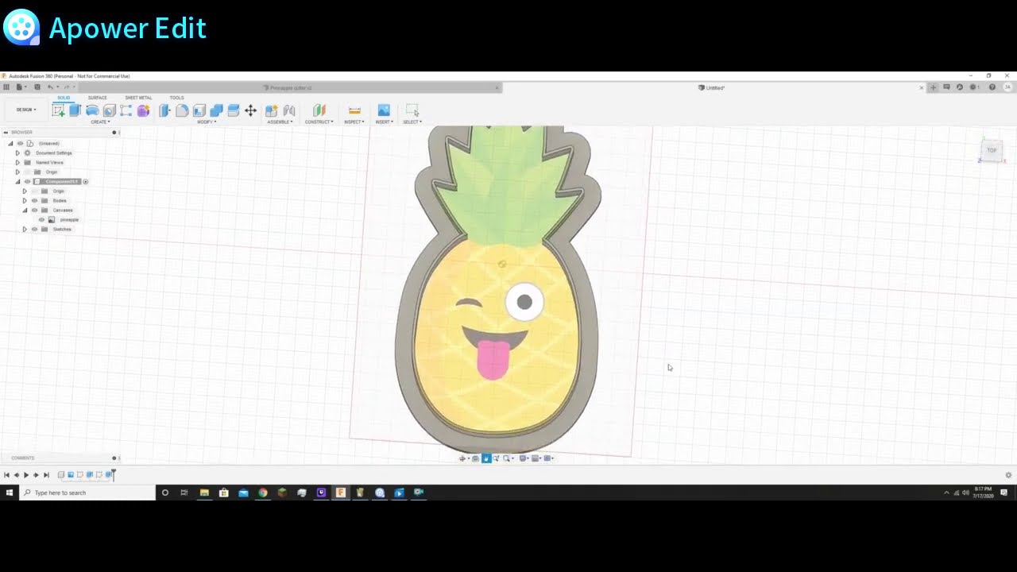Open the Data Panel grid icon
The image size is (1017, 572).
[x=6, y=87]
